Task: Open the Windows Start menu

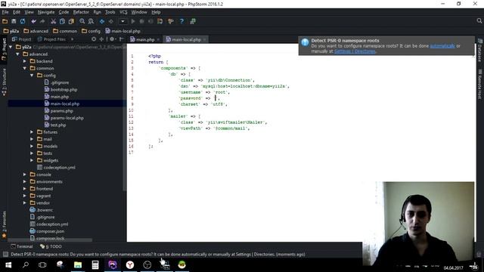Action: point(8,264)
